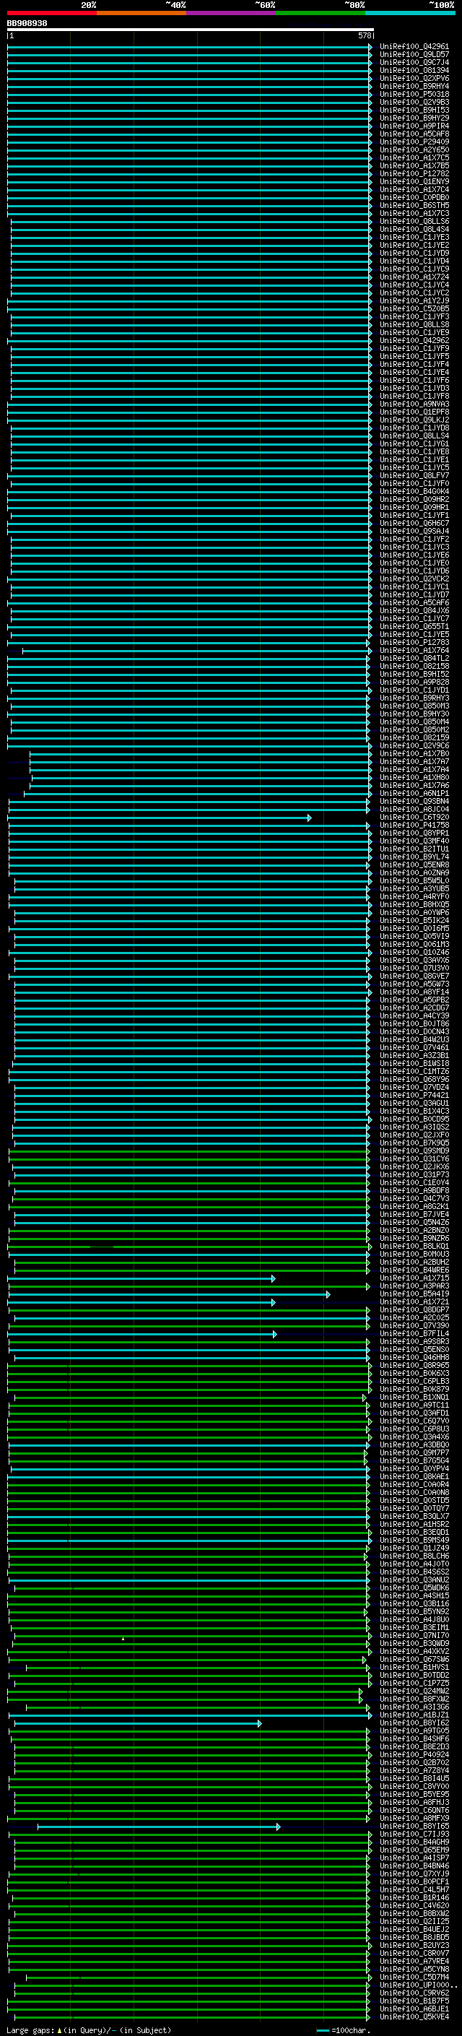
Task: Click the cyan ~100% identity legend segment
Action: click(x=410, y=13)
